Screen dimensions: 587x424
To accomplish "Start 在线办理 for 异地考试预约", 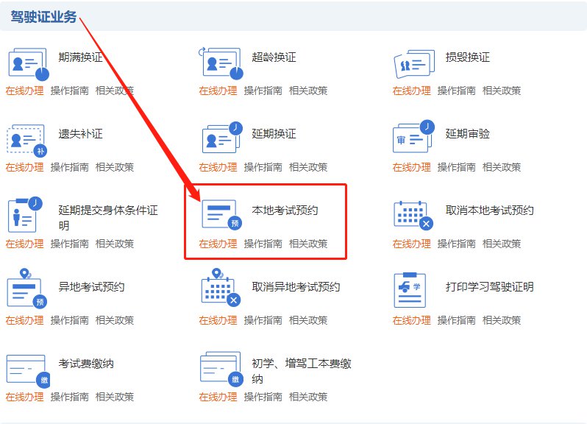I will [24, 320].
